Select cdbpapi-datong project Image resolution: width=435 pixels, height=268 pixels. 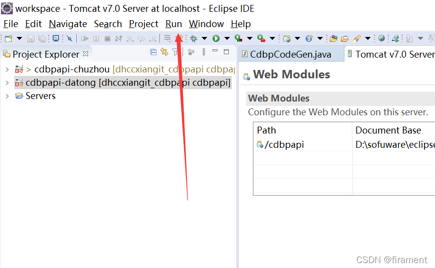click(123, 82)
